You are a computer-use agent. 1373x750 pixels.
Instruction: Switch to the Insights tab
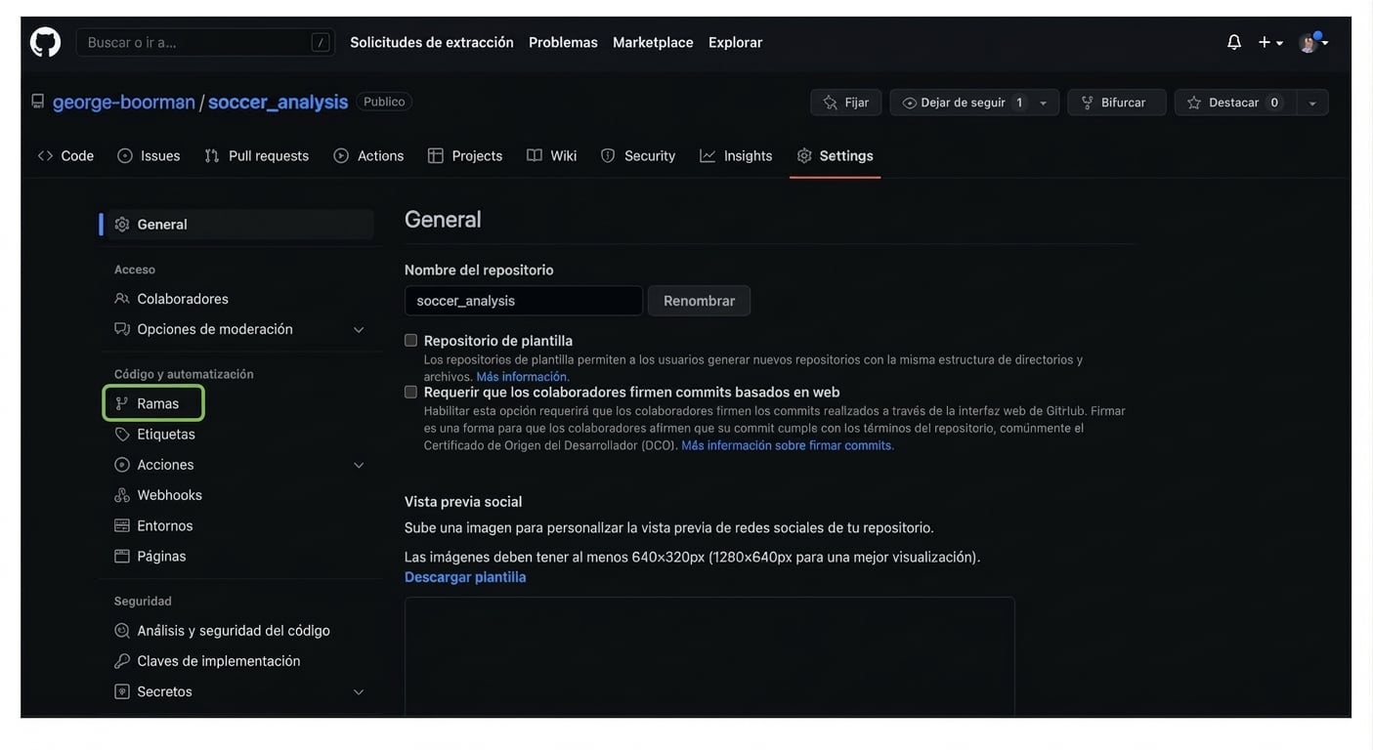pos(736,156)
